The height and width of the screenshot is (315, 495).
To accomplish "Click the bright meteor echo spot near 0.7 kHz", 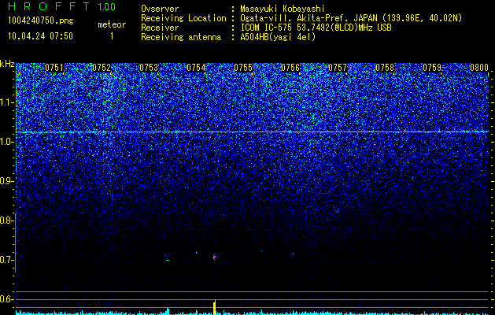I will pyautogui.click(x=214, y=257).
